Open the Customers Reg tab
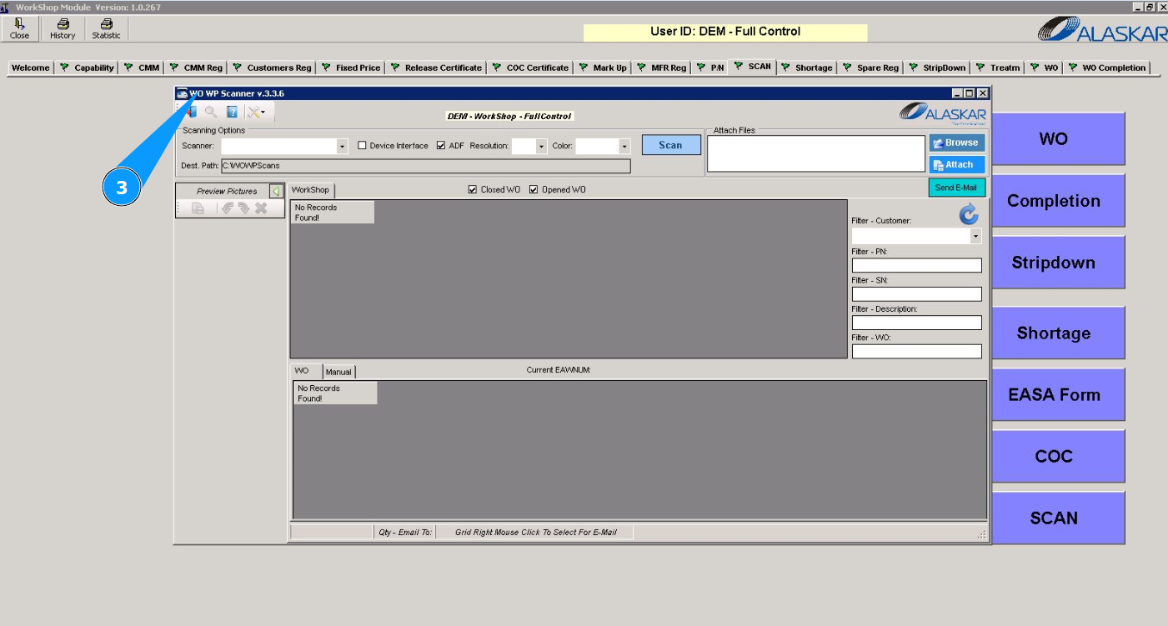The image size is (1168, 626). tap(272, 68)
